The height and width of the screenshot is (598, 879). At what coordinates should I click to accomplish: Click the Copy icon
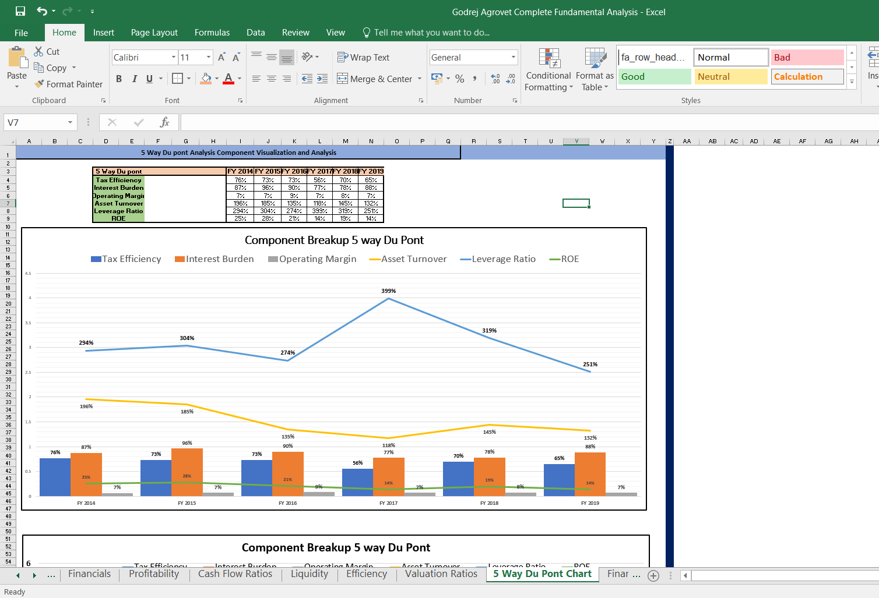click(39, 68)
